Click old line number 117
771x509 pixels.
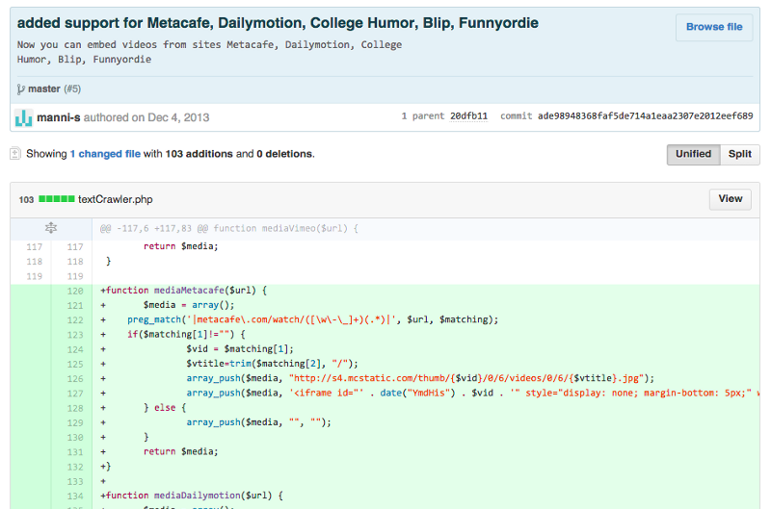tap(34, 247)
